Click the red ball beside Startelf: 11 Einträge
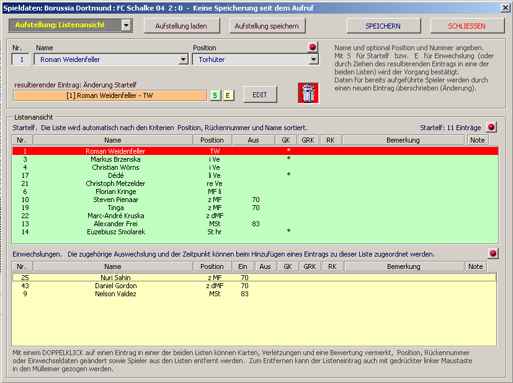 (x=491, y=127)
